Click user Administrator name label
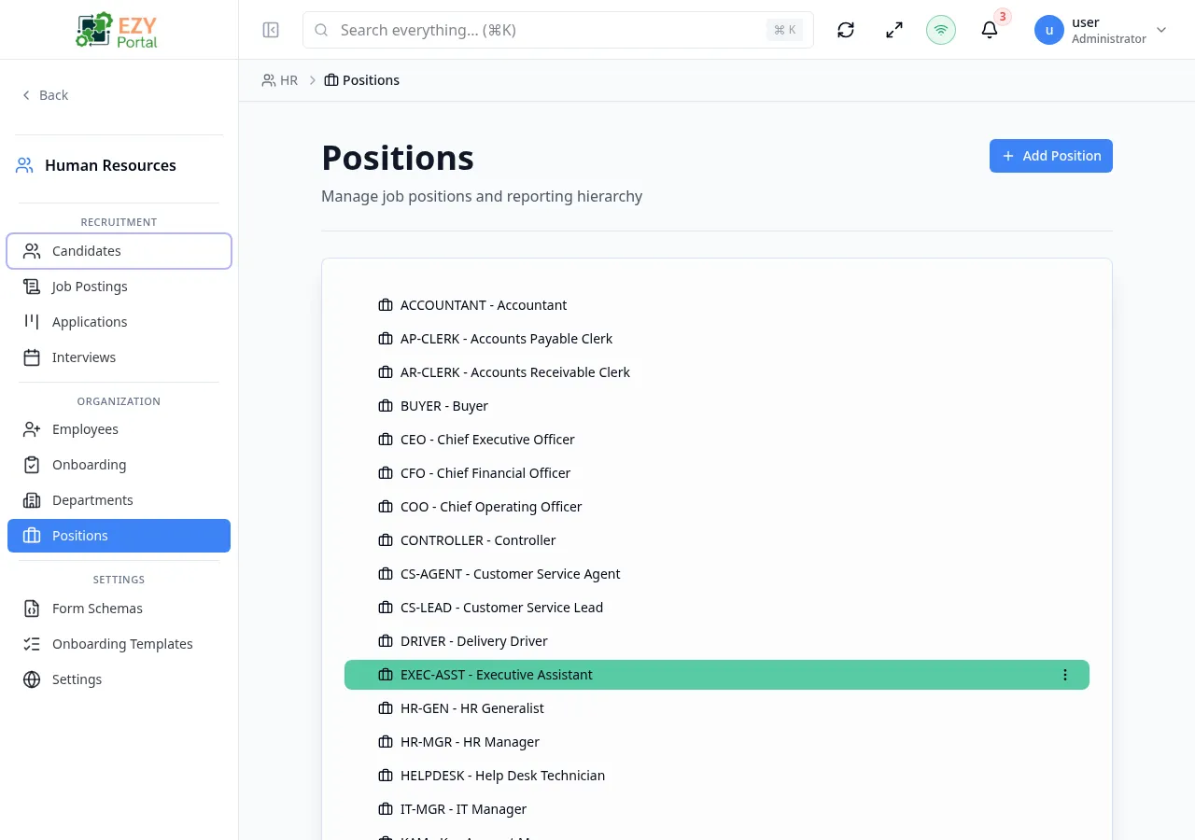This screenshot has height=840, width=1195. point(1109,30)
